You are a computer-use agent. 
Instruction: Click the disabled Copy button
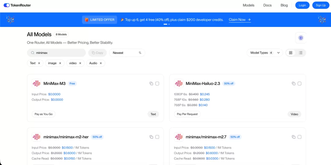point(97,53)
